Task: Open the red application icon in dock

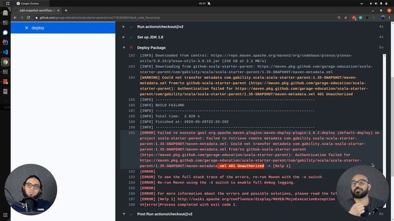Action: click(6, 82)
